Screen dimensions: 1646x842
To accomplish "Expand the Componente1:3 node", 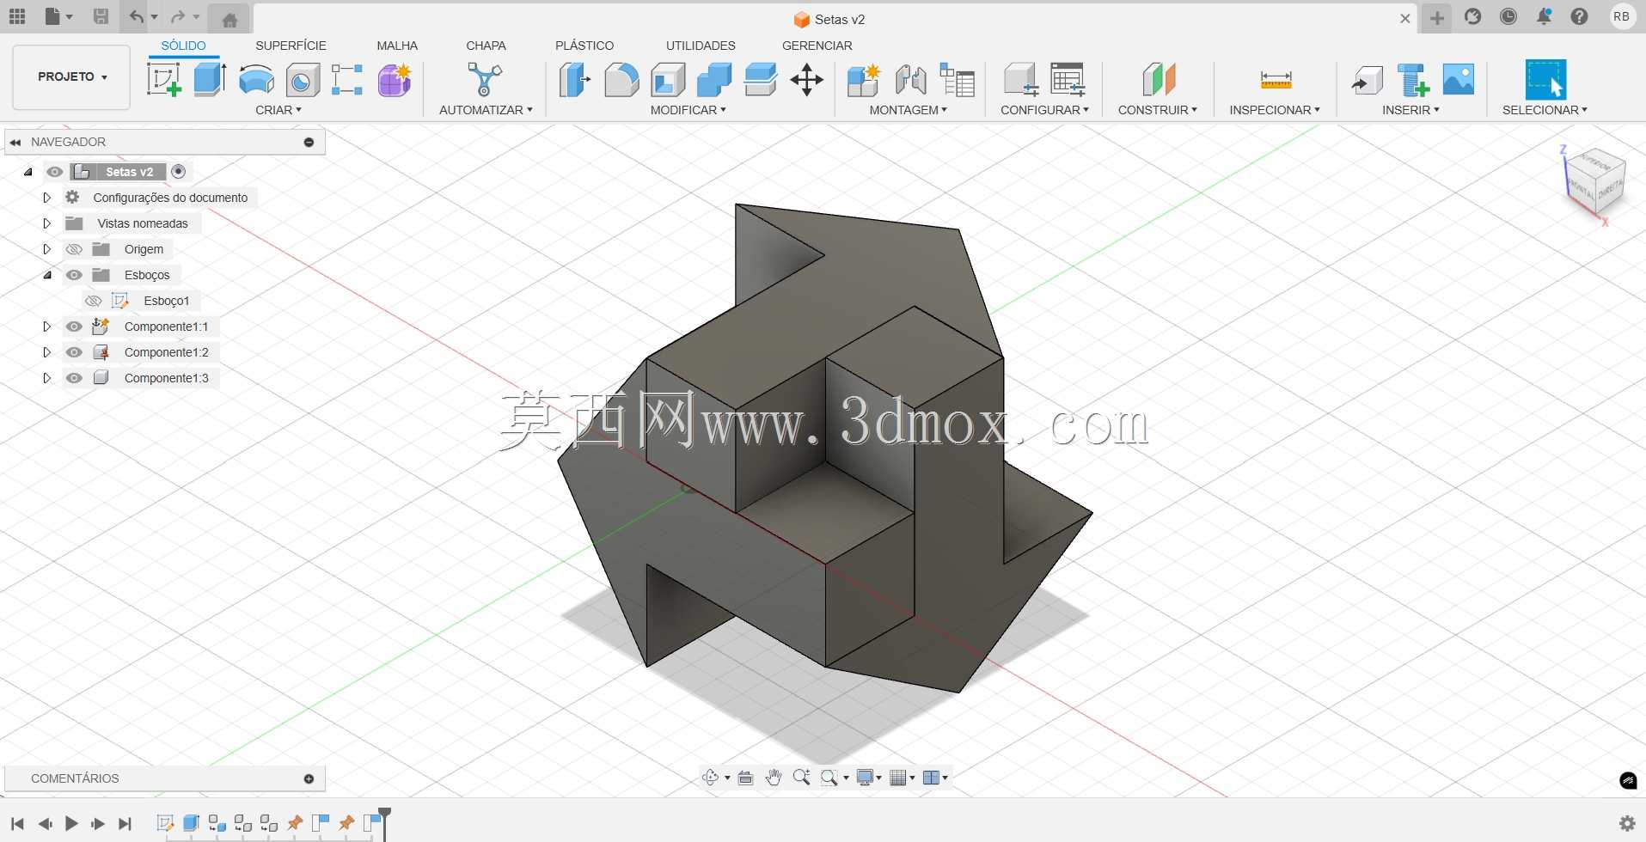I will click(47, 378).
